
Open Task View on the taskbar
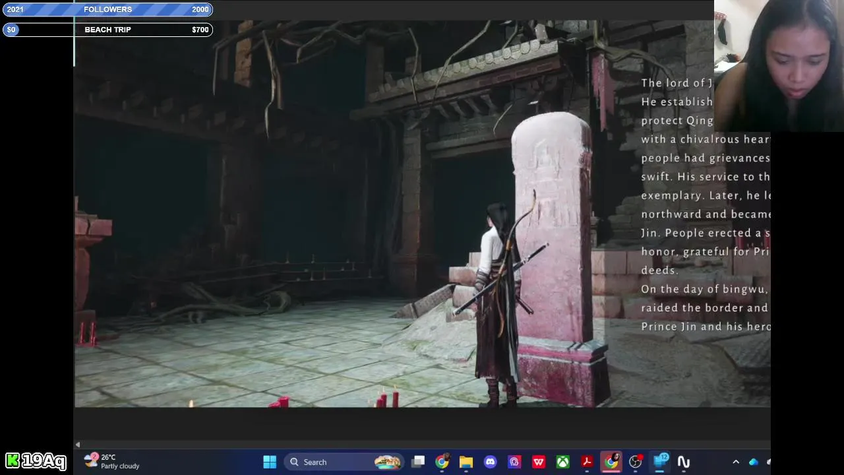click(x=418, y=462)
